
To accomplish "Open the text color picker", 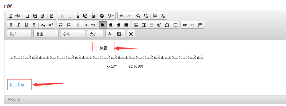I will (111, 34).
